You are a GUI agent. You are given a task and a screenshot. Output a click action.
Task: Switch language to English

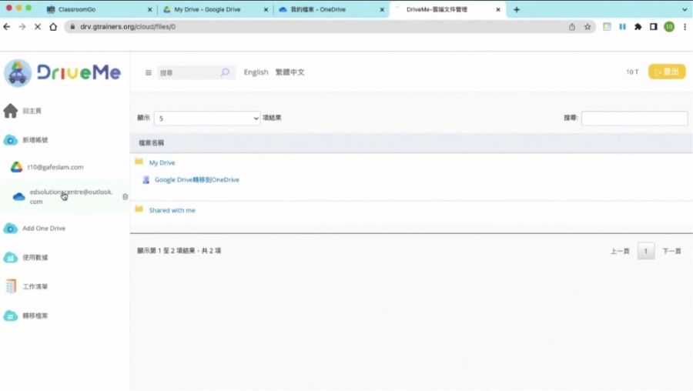256,72
